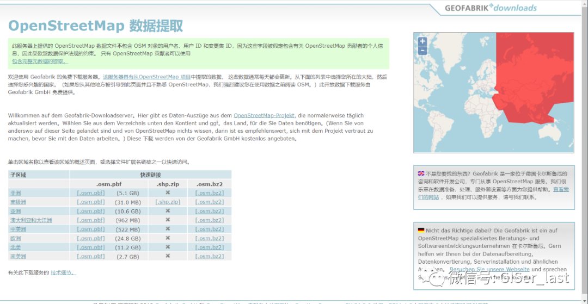Open the OpenStreetMap-Projekt link
The width and height of the screenshot is (588, 304).
point(265,116)
